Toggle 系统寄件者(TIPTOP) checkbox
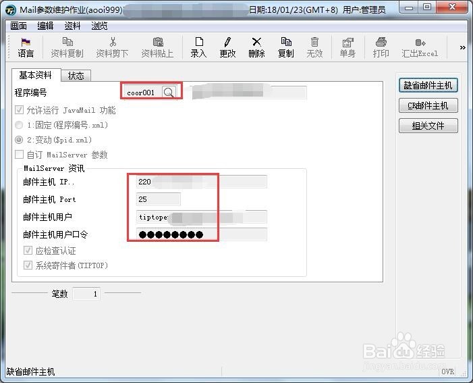 click(28, 265)
